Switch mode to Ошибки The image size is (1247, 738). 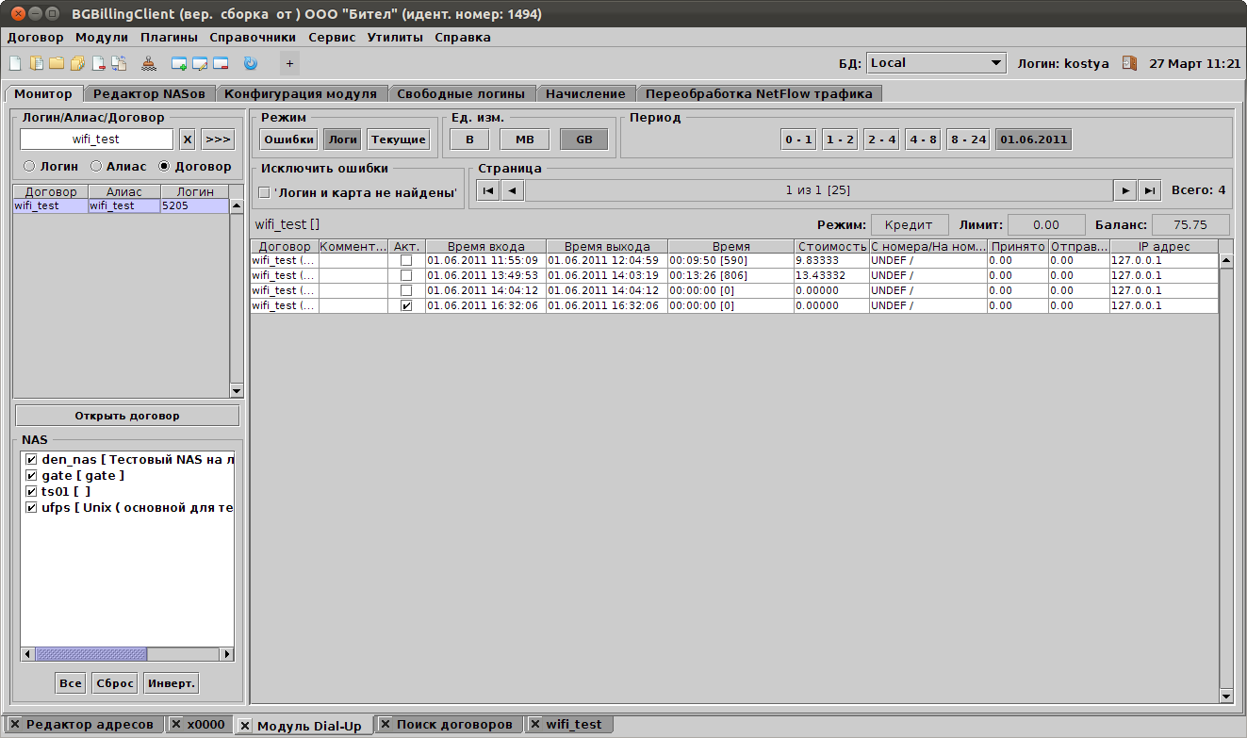(x=288, y=139)
